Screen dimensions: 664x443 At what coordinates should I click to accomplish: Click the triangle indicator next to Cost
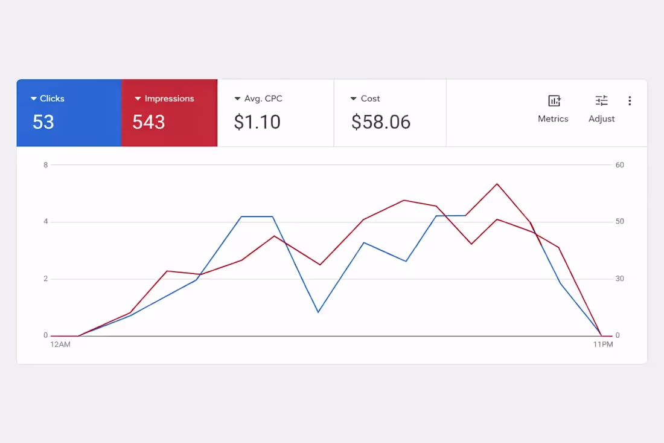(x=353, y=99)
